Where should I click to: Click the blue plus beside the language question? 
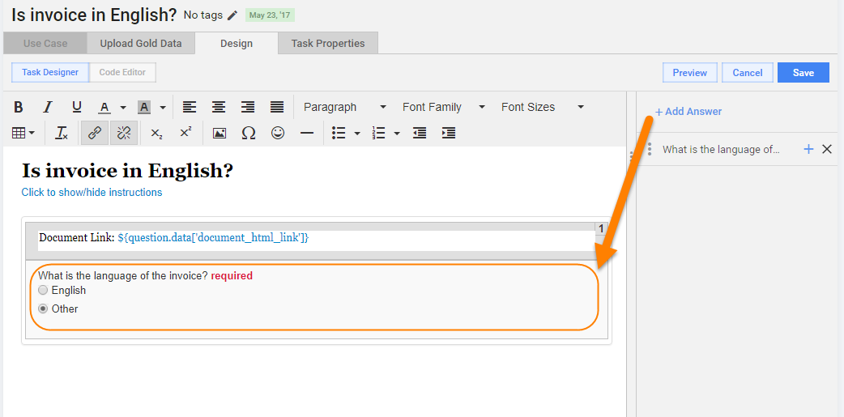click(x=808, y=150)
